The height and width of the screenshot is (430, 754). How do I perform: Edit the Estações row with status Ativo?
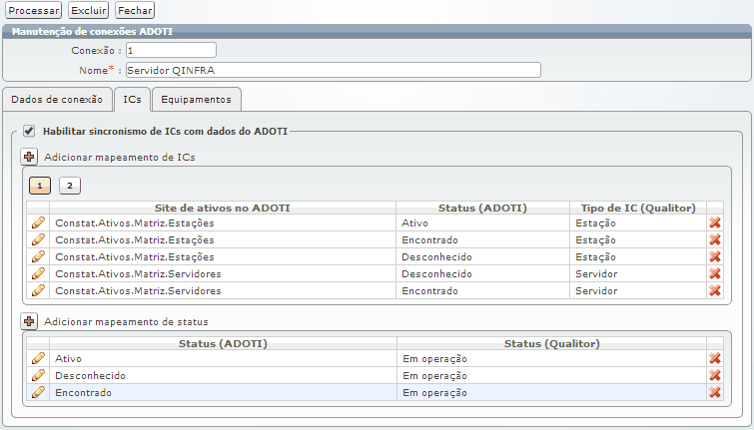click(39, 222)
